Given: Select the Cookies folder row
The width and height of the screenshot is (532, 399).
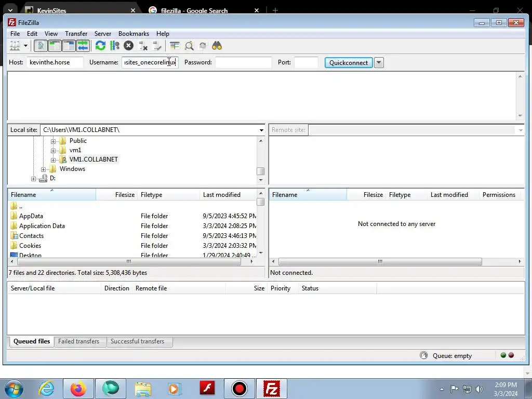Looking at the screenshot, I should click(x=132, y=246).
